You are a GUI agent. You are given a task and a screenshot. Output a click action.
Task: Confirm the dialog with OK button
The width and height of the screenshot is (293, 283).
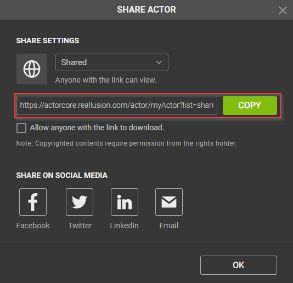239,265
